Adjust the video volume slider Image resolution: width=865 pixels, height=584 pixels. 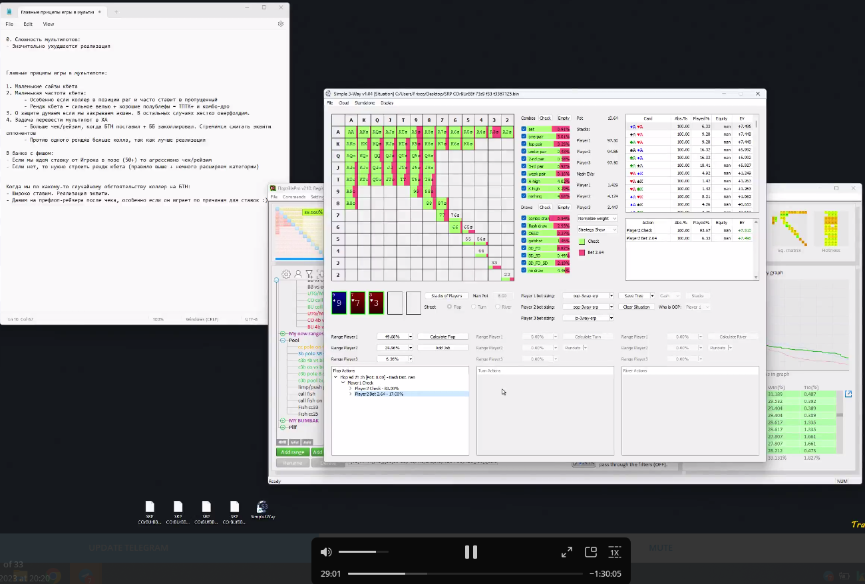tap(363, 552)
